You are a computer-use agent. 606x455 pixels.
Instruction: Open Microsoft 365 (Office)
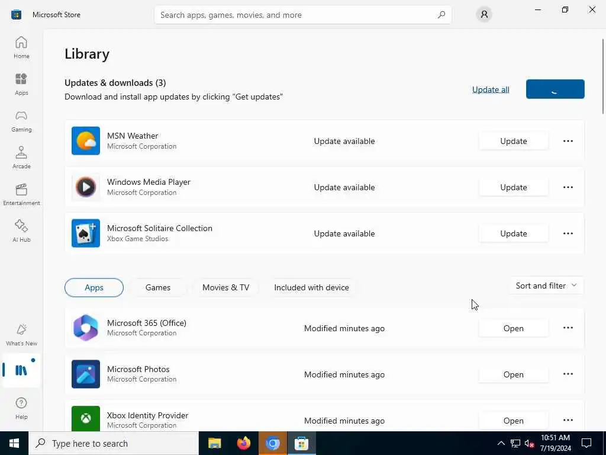[513, 328]
